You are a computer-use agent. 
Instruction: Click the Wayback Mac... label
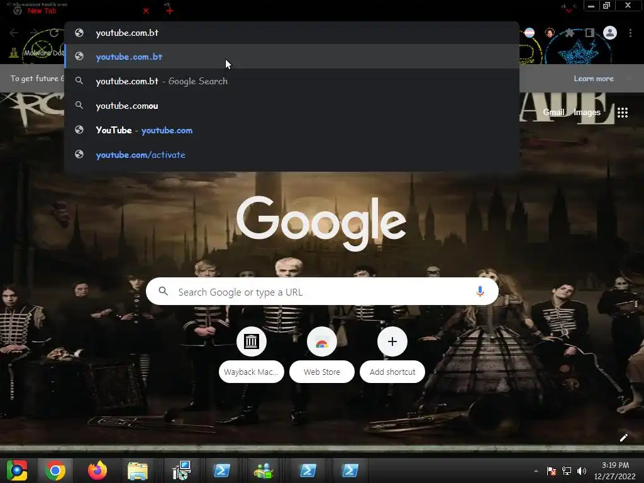click(251, 372)
